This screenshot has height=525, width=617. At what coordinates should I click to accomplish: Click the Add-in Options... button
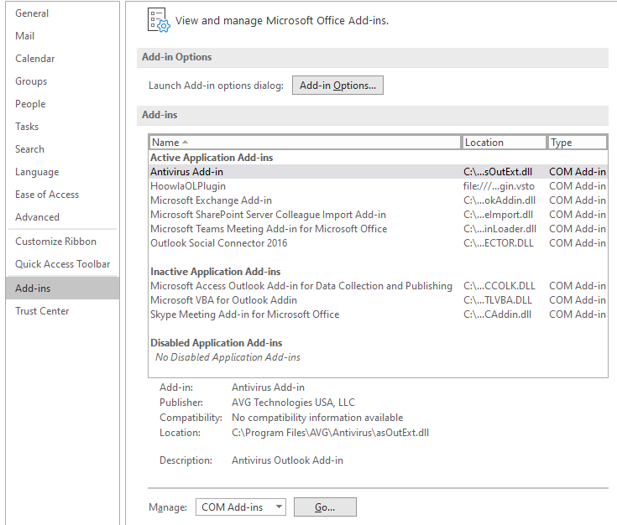pos(337,86)
